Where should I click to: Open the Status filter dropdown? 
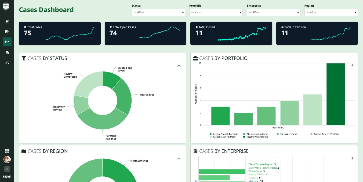point(158,13)
